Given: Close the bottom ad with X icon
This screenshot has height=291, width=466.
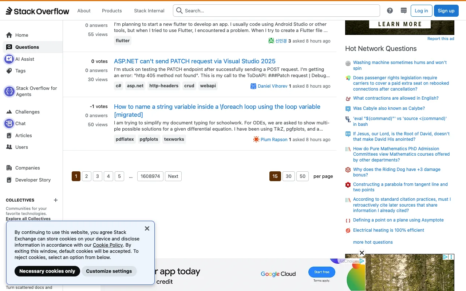Looking at the screenshot, I should point(362,253).
